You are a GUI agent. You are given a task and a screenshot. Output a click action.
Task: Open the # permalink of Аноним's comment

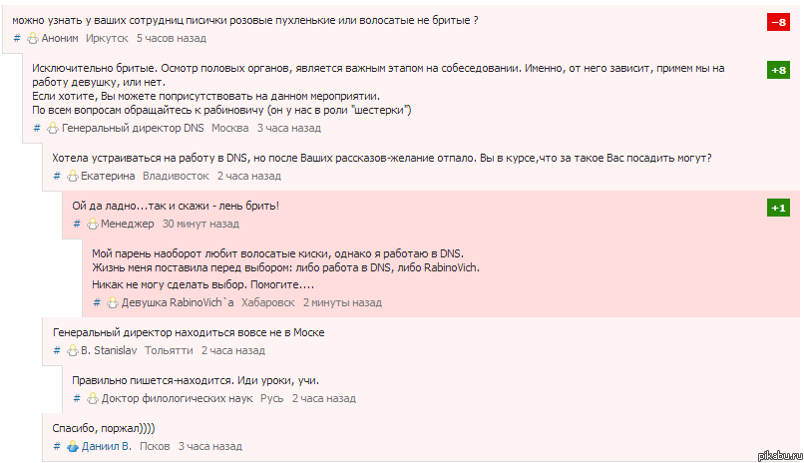point(17,38)
